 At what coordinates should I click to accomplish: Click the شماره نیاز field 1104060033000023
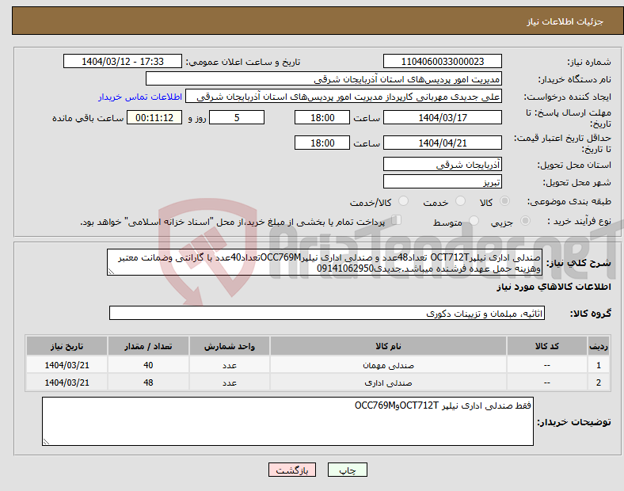pyautogui.click(x=442, y=61)
